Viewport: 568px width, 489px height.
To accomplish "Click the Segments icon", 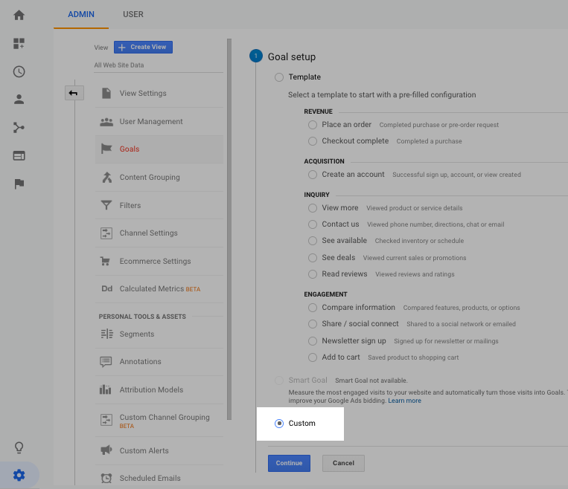I will (107, 334).
